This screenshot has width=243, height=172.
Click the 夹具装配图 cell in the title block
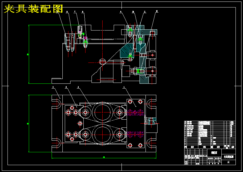coord(229,157)
